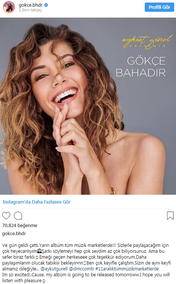Click the aykut gürel presents logo

(x=147, y=42)
